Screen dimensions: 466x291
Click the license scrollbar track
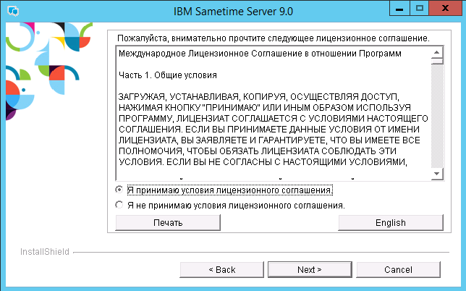click(437, 116)
